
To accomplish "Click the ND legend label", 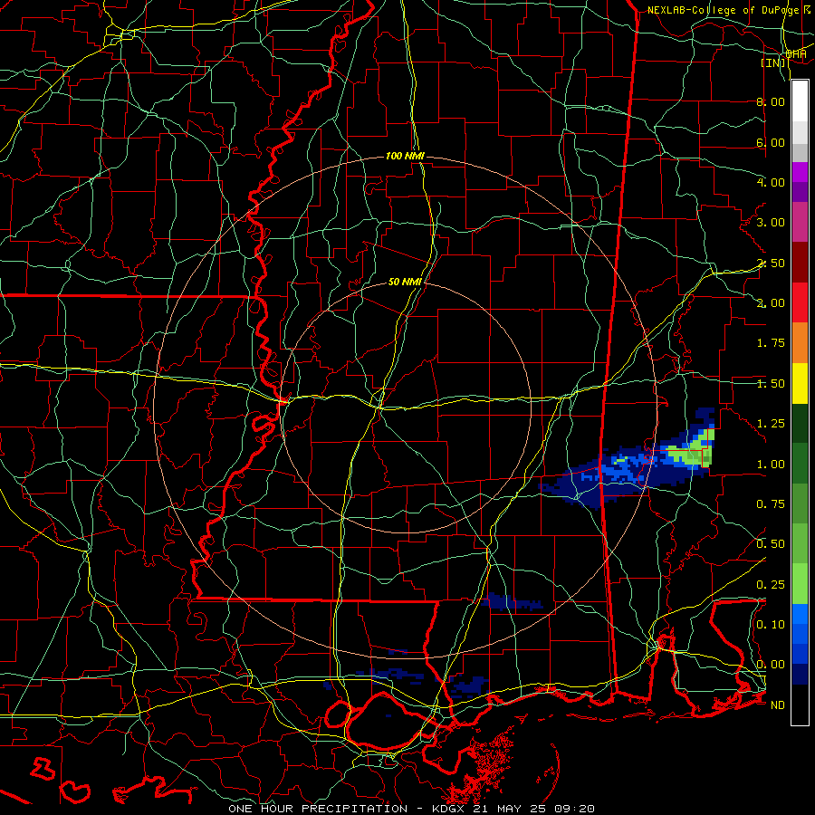I will [x=778, y=705].
